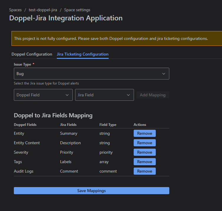
Task: Click the Jira Field chevron arrow
Action: point(128,95)
